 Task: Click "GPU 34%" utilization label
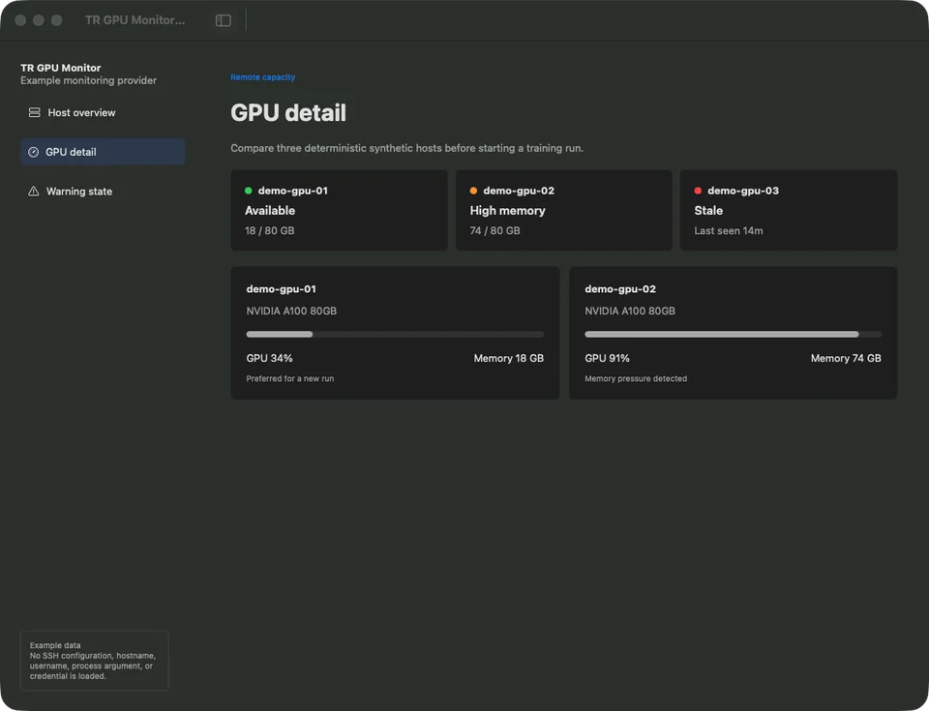[x=270, y=359]
